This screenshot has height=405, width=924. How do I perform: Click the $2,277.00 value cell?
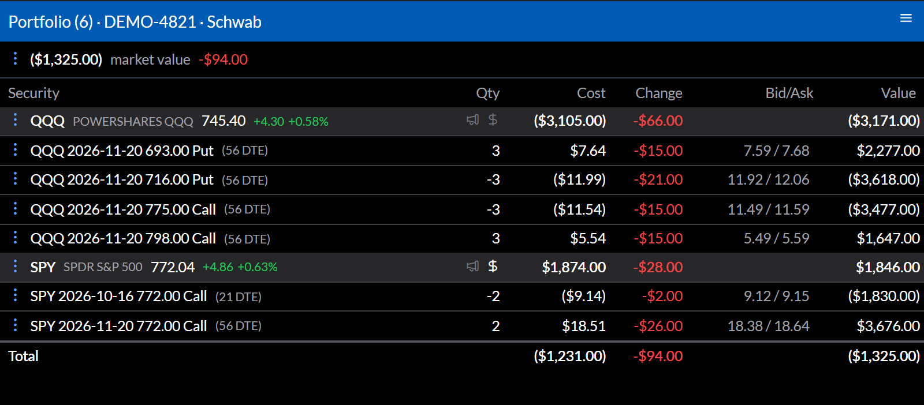coord(888,151)
